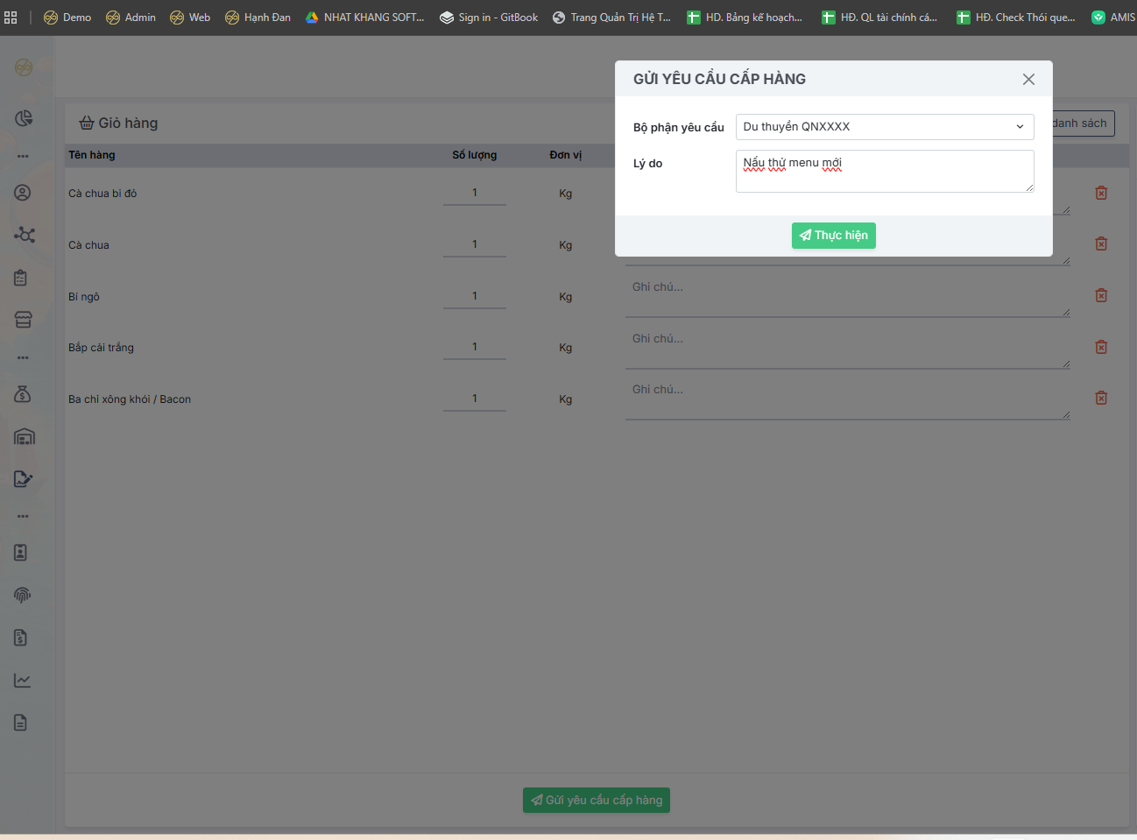The height and width of the screenshot is (840, 1137).
Task: Remove Ba chỉ xông khói / Bacon row
Action: 1101,399
